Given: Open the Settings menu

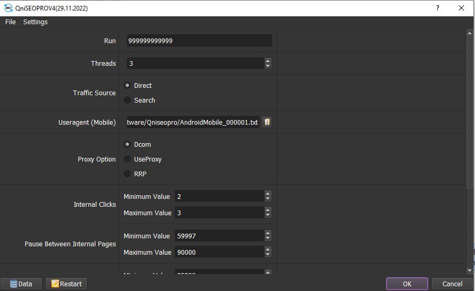Looking at the screenshot, I should (35, 22).
